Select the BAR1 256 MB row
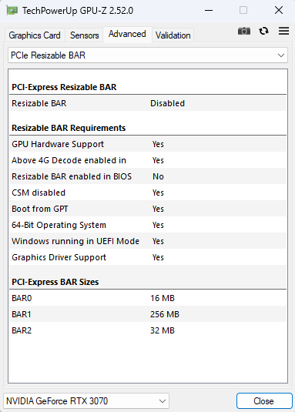The height and width of the screenshot is (412, 295). click(x=148, y=314)
